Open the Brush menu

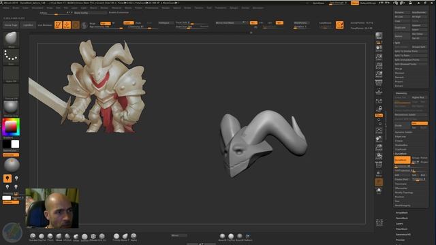tap(16, 8)
